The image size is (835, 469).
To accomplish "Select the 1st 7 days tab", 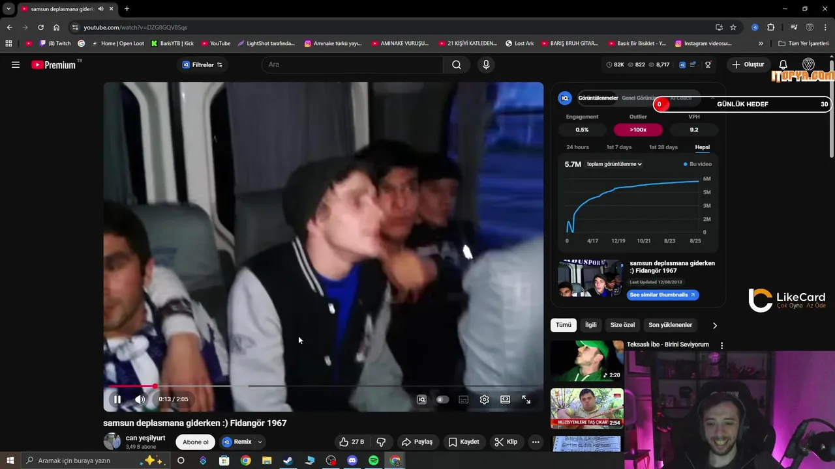I will point(619,147).
